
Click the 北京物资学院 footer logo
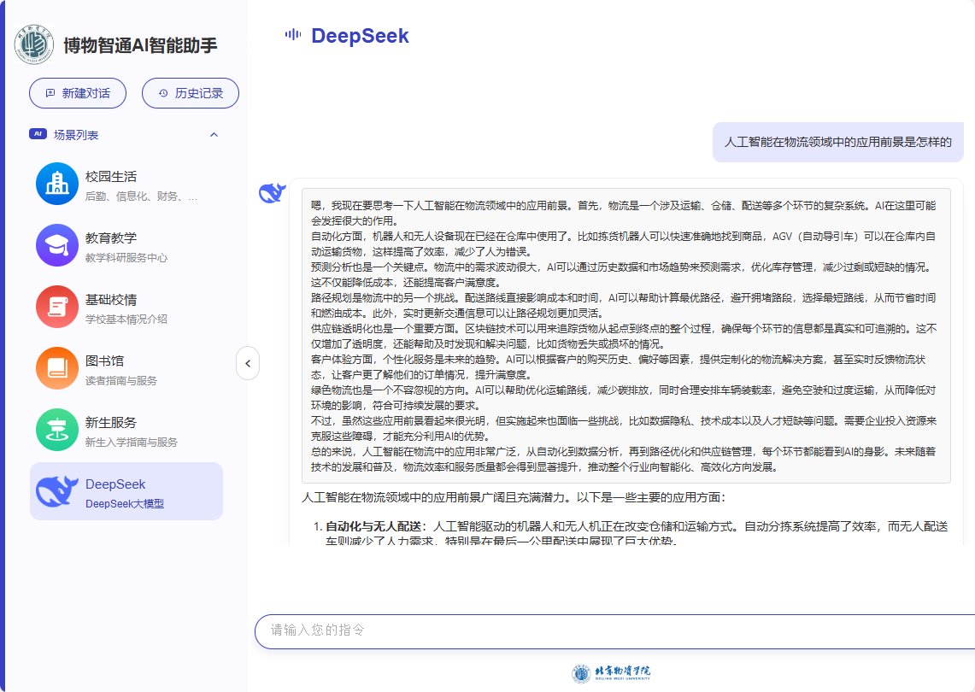611,672
